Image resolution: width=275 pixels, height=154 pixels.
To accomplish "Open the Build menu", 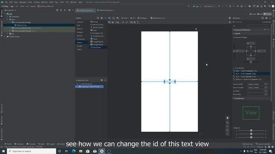I will coord(51,2).
